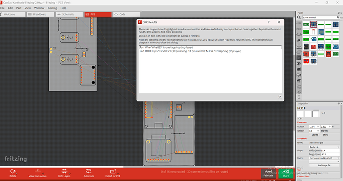Viewport: 343px width, 181px height.
Task: Open the Routing menu
Action: coord(52,8)
